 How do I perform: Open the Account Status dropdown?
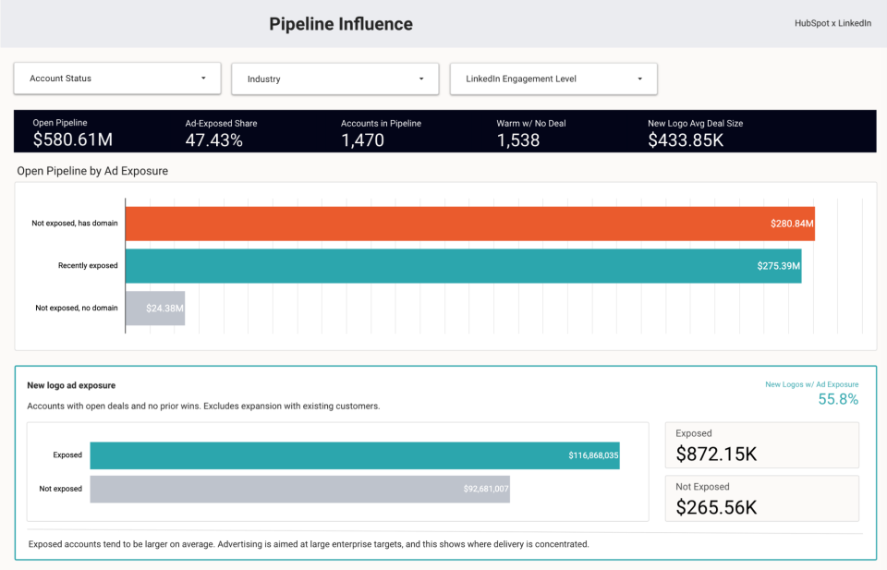(x=117, y=78)
